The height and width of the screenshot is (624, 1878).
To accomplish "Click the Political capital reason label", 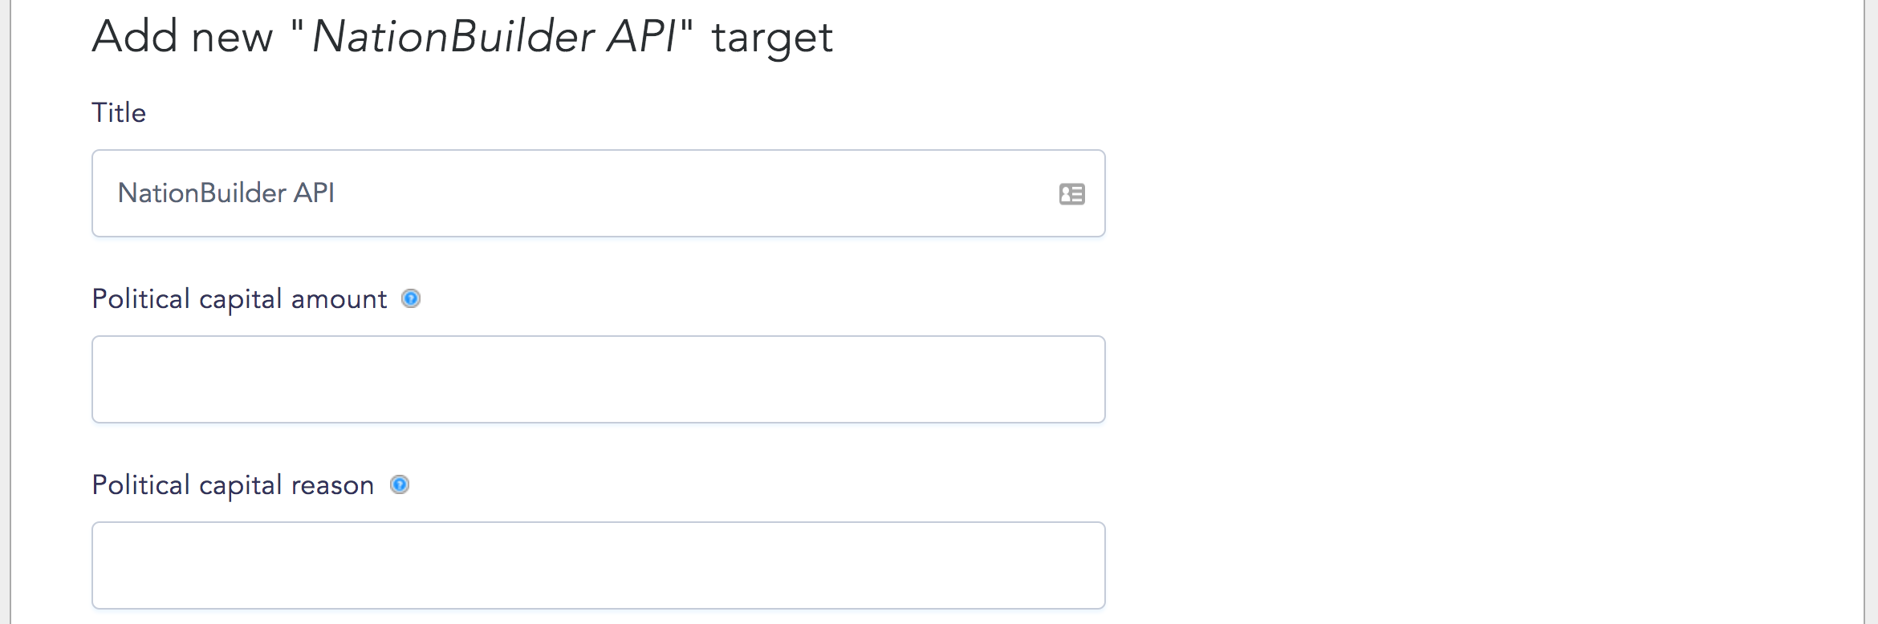I will point(233,485).
